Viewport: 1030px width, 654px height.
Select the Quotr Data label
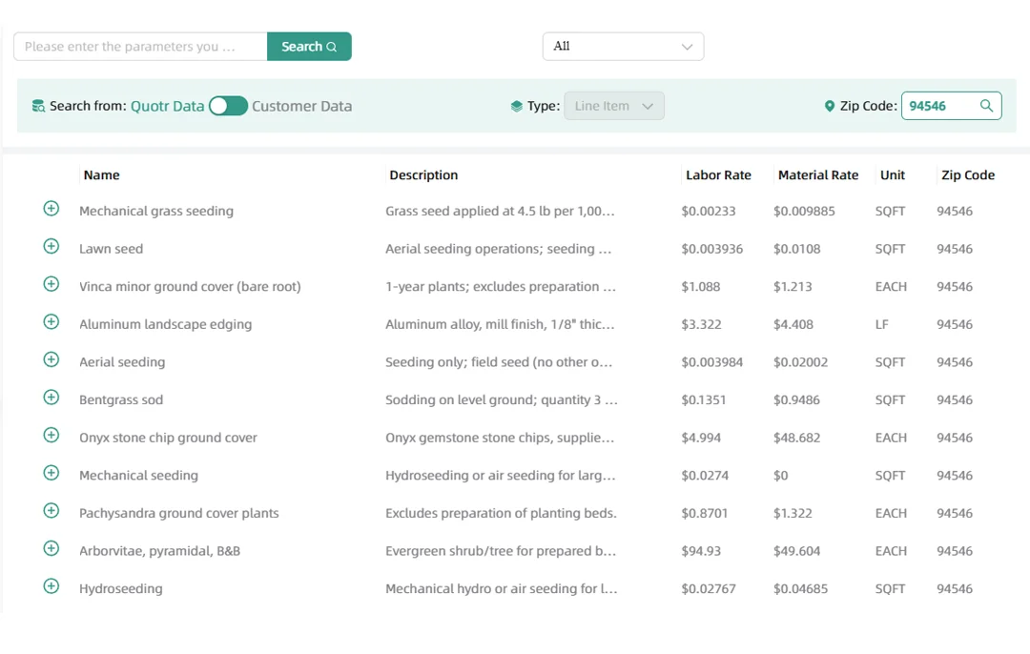pyautogui.click(x=167, y=106)
